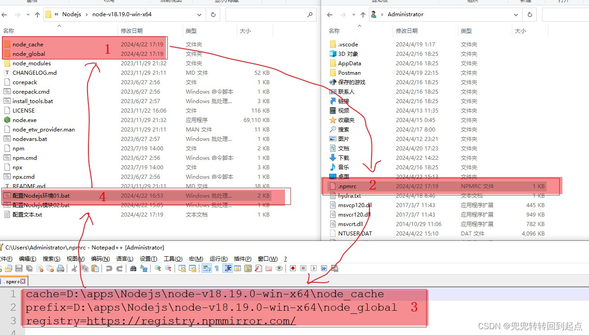The width and height of the screenshot is (589, 335).
Task: Click the macro Playback icon
Action: [x=314, y=268]
